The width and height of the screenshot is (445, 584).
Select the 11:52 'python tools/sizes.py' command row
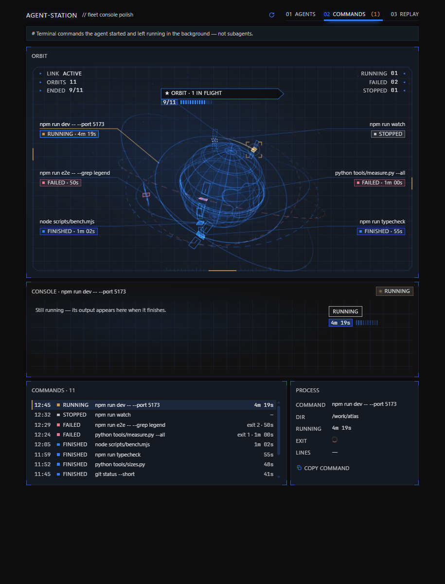(x=154, y=464)
